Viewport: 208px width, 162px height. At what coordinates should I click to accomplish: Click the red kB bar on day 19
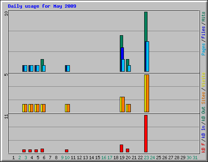pos(121,148)
